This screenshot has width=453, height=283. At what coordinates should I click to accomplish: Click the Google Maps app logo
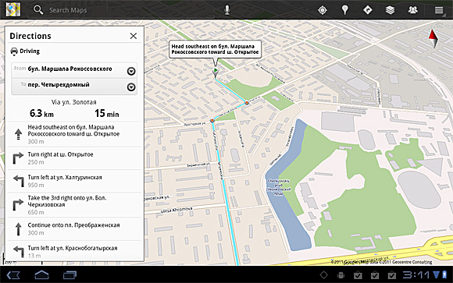point(13,9)
